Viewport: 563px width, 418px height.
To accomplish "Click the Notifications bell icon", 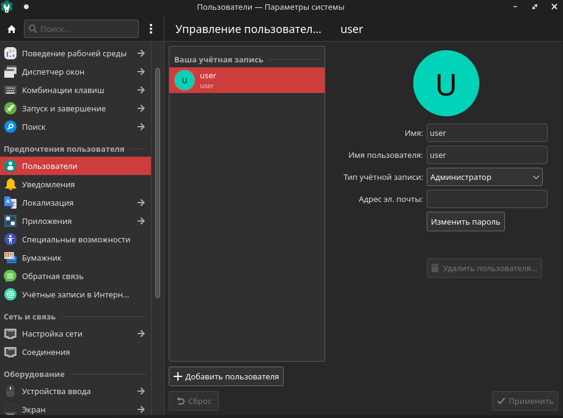I will point(10,184).
